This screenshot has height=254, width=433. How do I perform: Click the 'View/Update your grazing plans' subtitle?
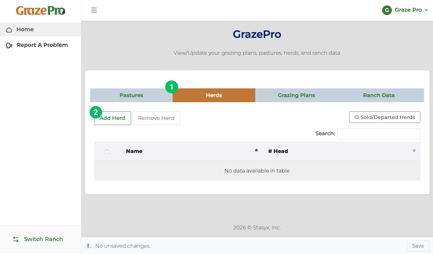point(257,53)
